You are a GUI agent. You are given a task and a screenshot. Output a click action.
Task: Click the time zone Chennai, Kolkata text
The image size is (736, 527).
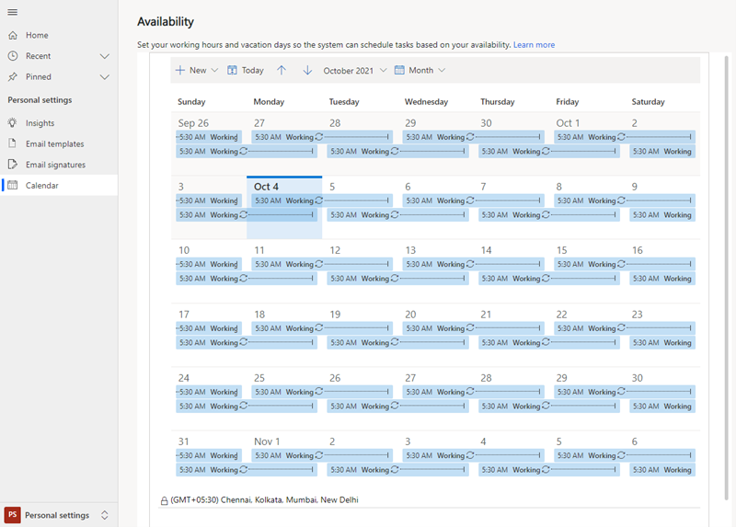coord(264,499)
